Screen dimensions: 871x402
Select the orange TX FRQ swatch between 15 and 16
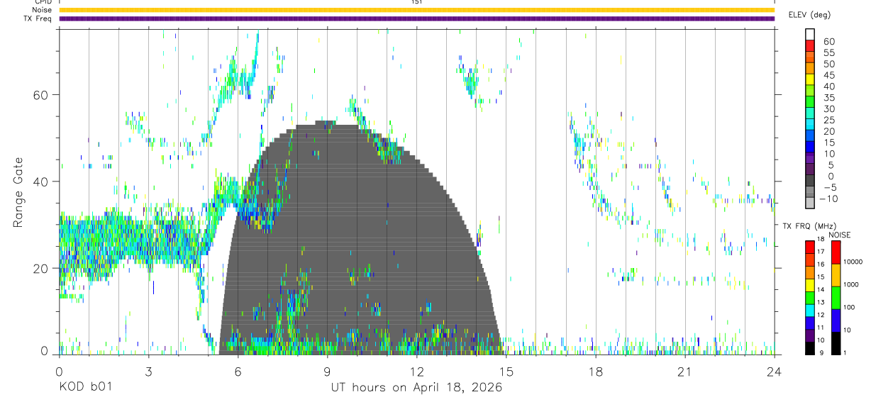coord(809,272)
